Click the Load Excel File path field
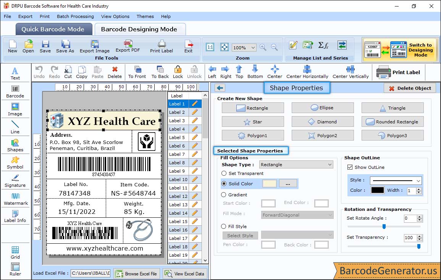The height and width of the screenshot is (280, 441). click(90, 273)
